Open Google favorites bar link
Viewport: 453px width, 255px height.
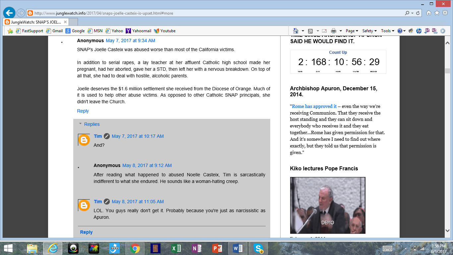click(x=75, y=31)
